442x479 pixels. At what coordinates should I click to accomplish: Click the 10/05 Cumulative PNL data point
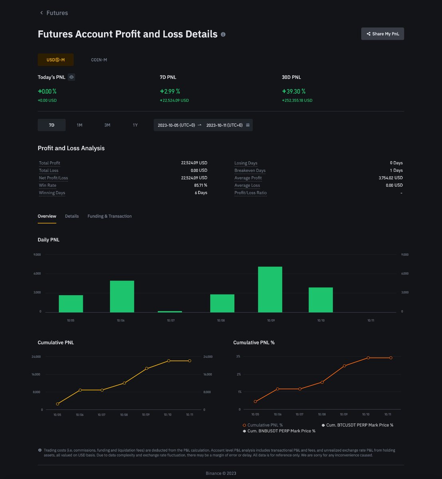click(57, 404)
